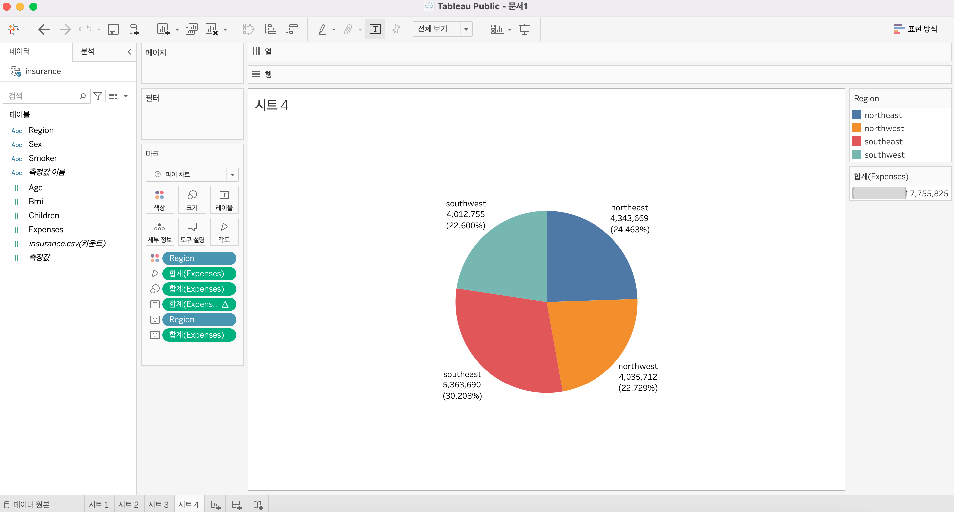Open the Show/hide cards dropdown arrow

[510, 29]
